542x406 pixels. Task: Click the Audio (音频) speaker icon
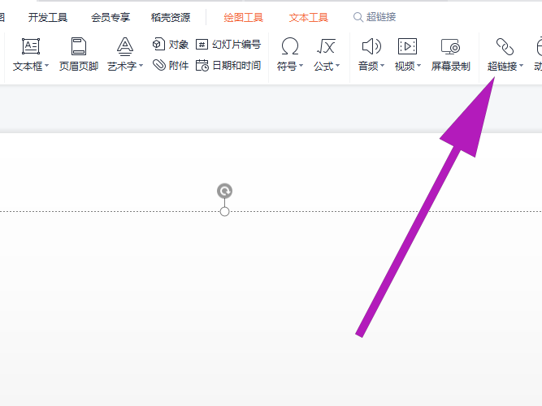tap(371, 47)
